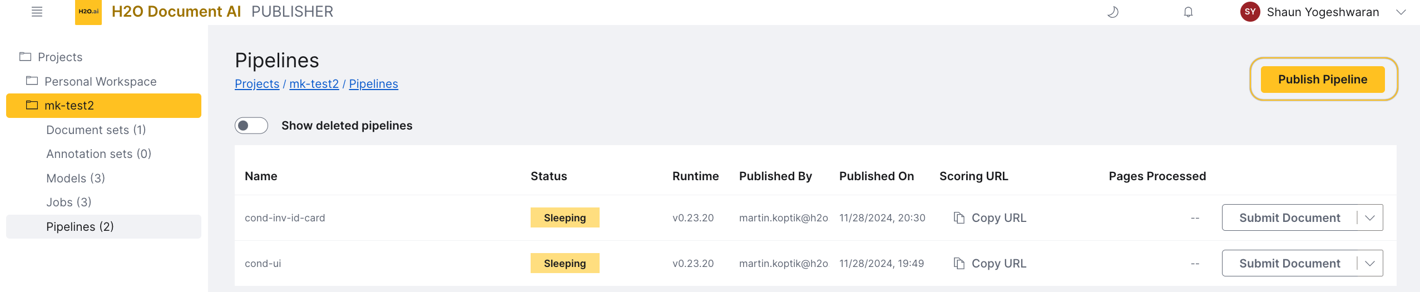Click the mk-test2 folder icon

coord(32,105)
